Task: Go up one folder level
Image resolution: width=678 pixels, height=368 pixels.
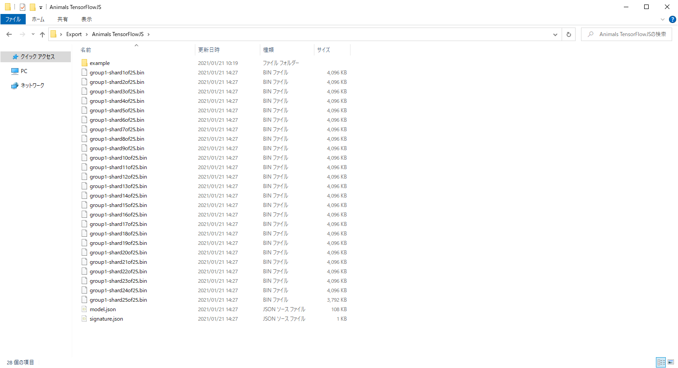Action: tap(42, 34)
